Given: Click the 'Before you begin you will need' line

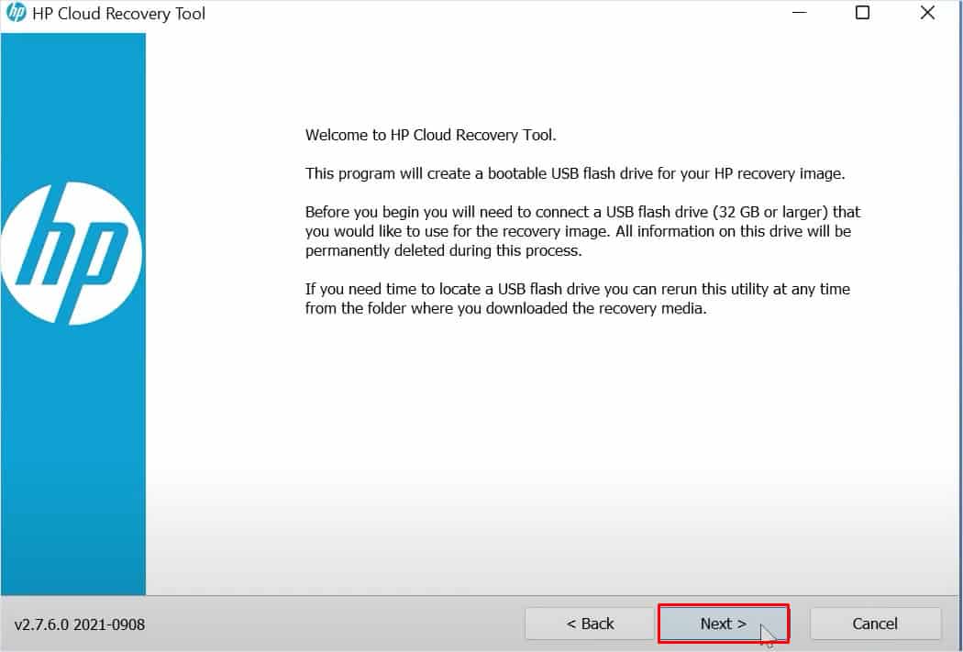Looking at the screenshot, I should click(582, 213).
